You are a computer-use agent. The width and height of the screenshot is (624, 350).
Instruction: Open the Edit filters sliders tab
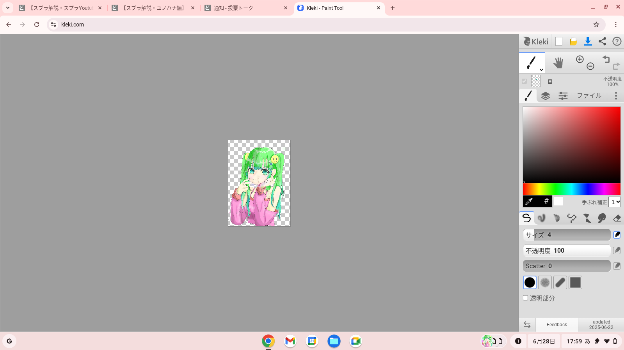click(x=563, y=96)
